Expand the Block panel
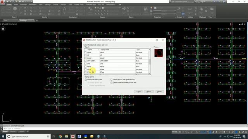Screen dimensions: 248x139 (x=131, y=17)
